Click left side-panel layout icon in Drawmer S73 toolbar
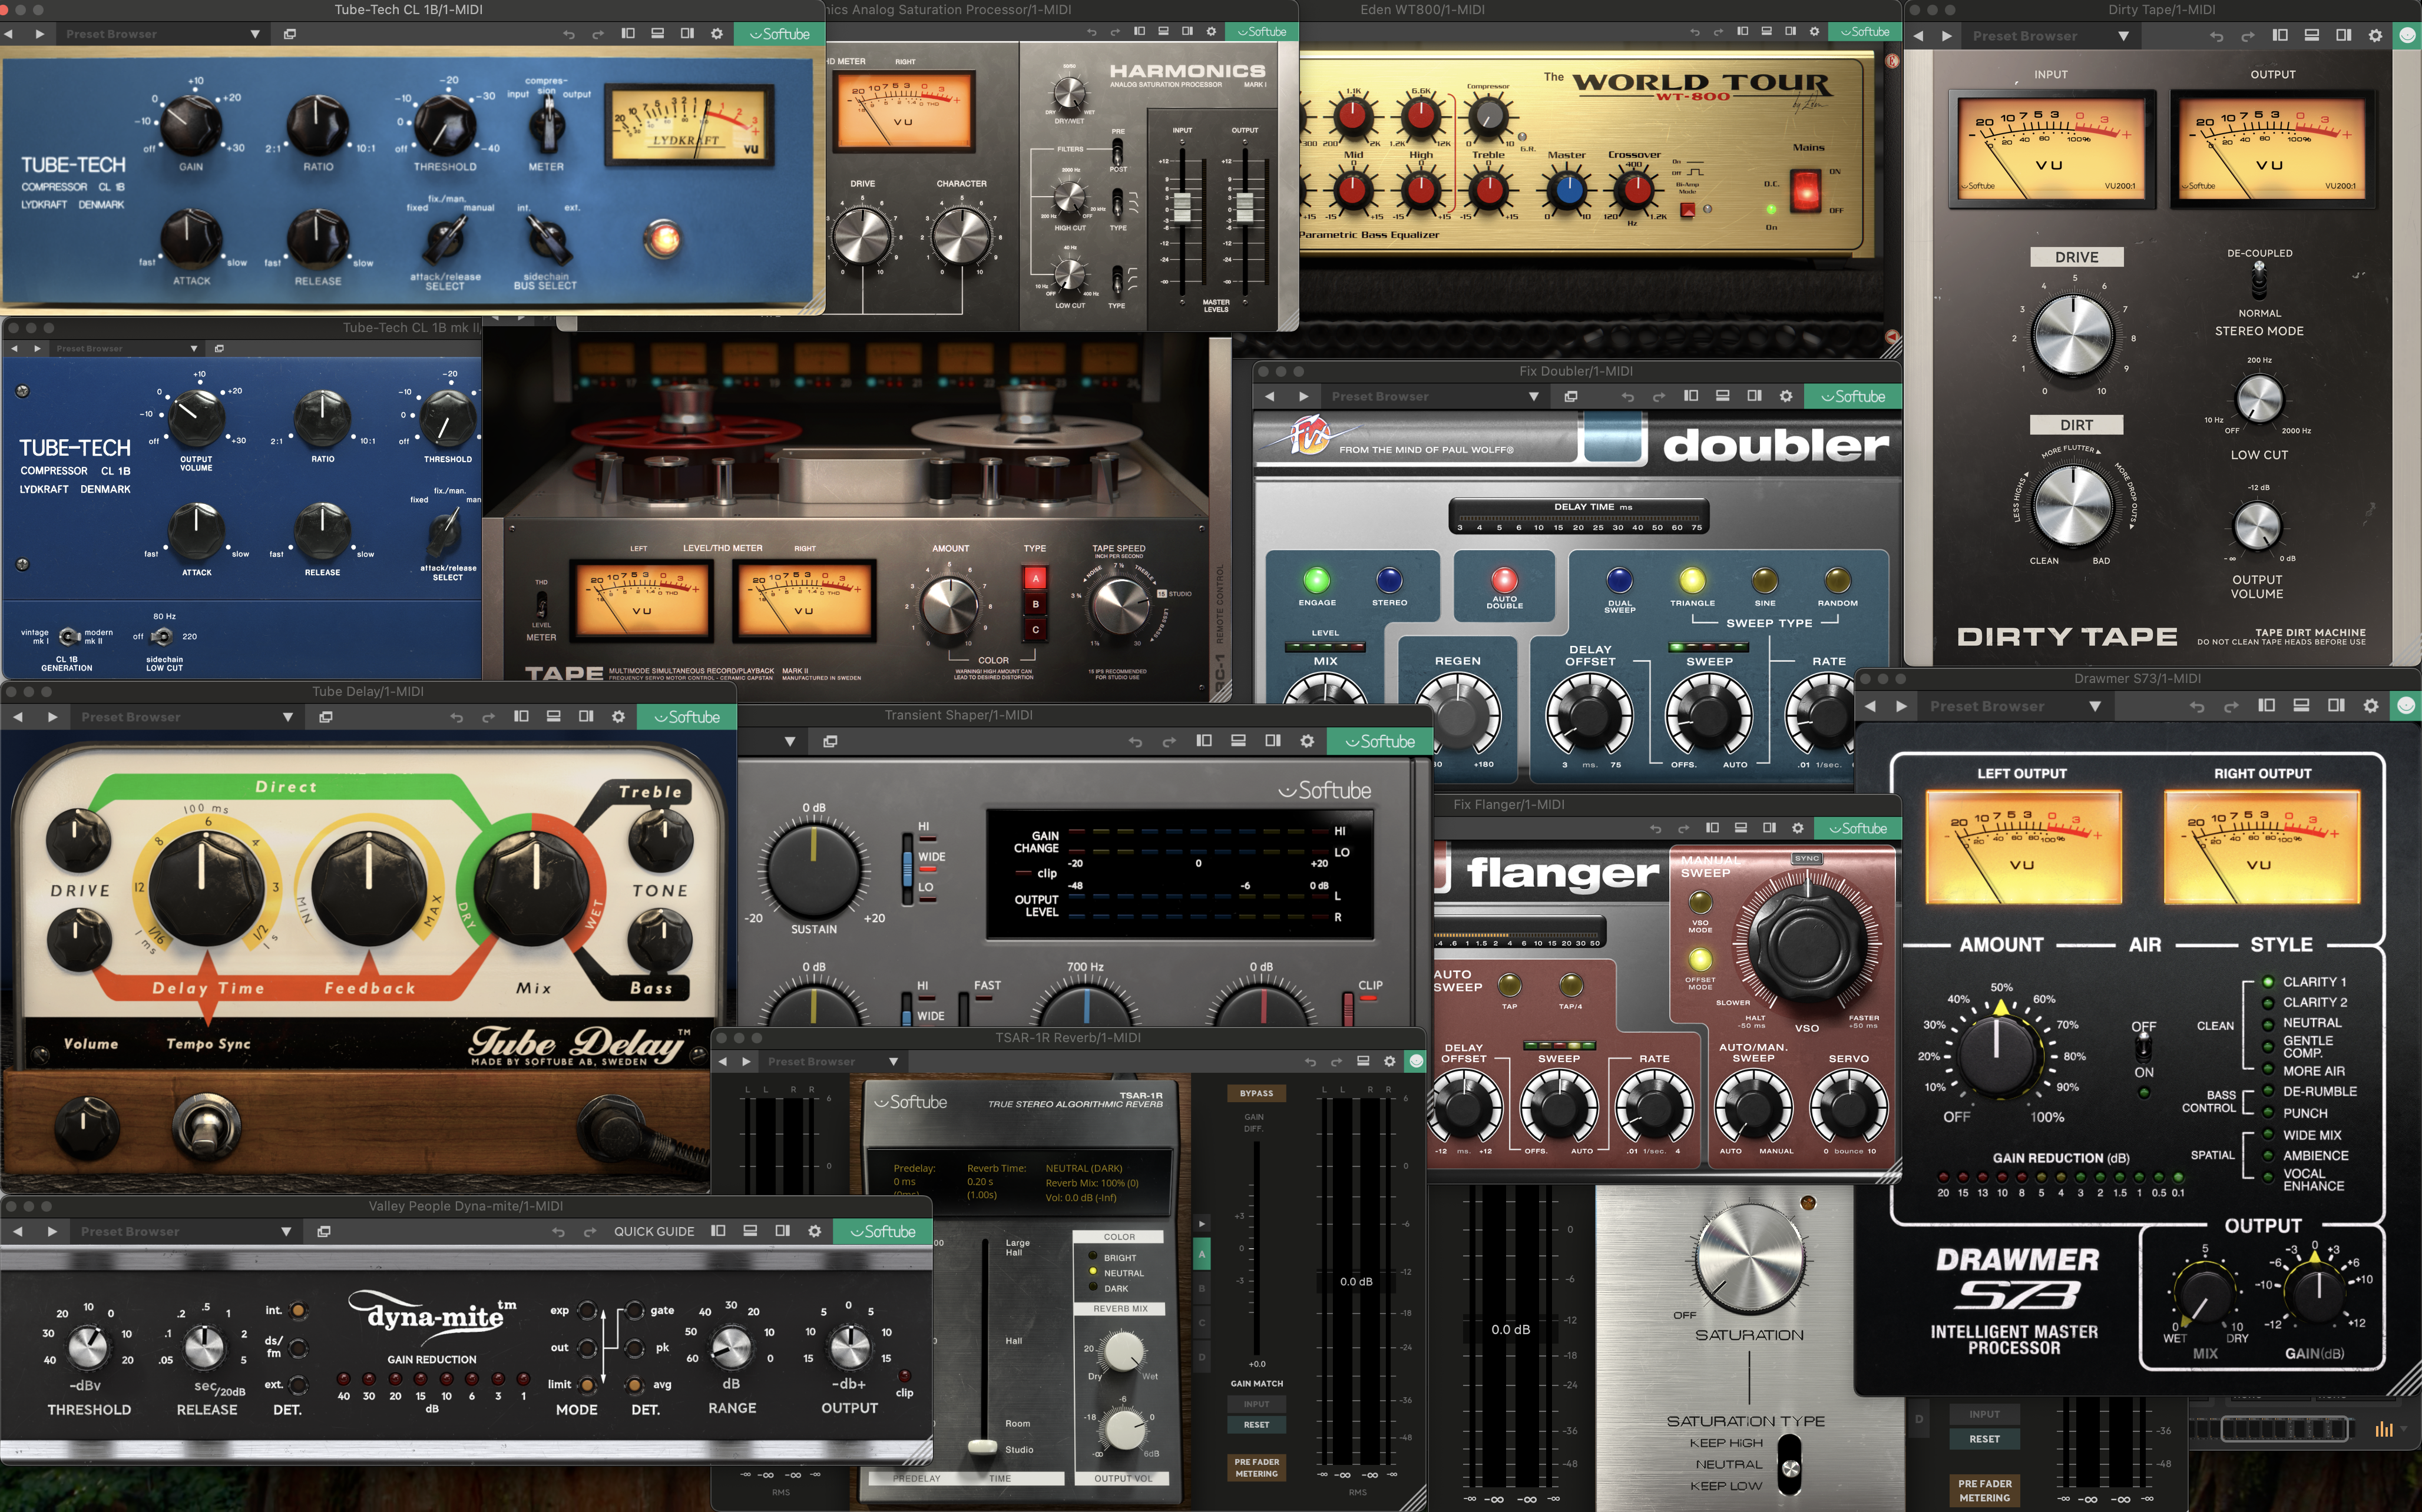 (2266, 706)
